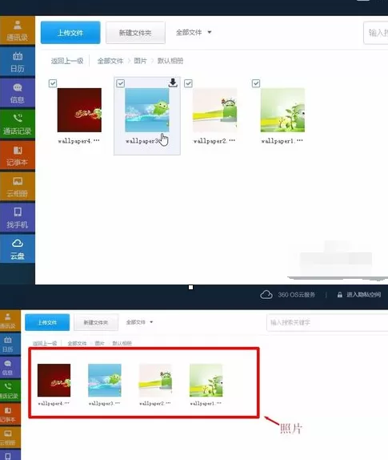Image resolution: width=388 pixels, height=460 pixels.
Task: Open 信息 messages in upper sidebar
Action: point(18,93)
